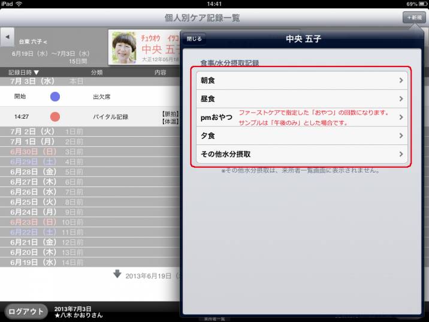
Task: Open the 出欠席 entry
Action: 101,97
